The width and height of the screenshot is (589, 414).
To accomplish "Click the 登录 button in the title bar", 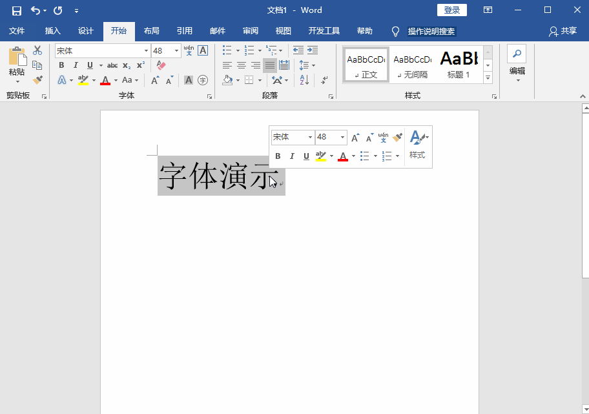I will tap(451, 10).
